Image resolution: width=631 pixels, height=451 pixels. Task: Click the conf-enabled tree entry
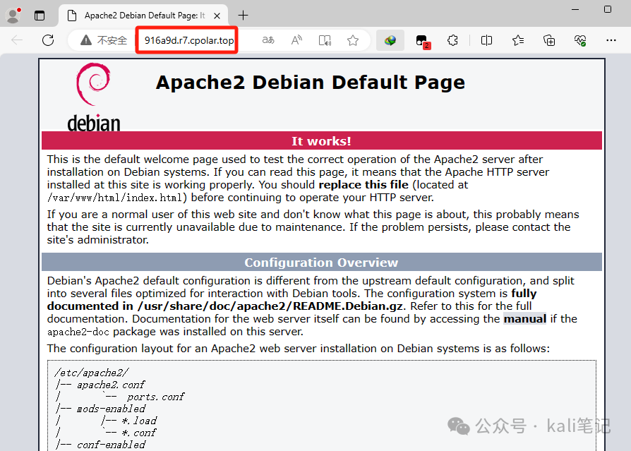pos(111,445)
